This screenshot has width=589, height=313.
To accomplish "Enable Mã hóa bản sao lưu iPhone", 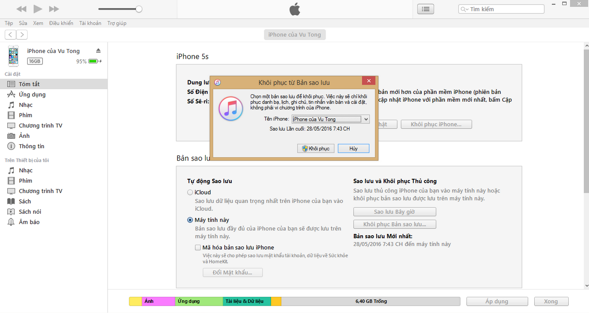I will coord(197,247).
